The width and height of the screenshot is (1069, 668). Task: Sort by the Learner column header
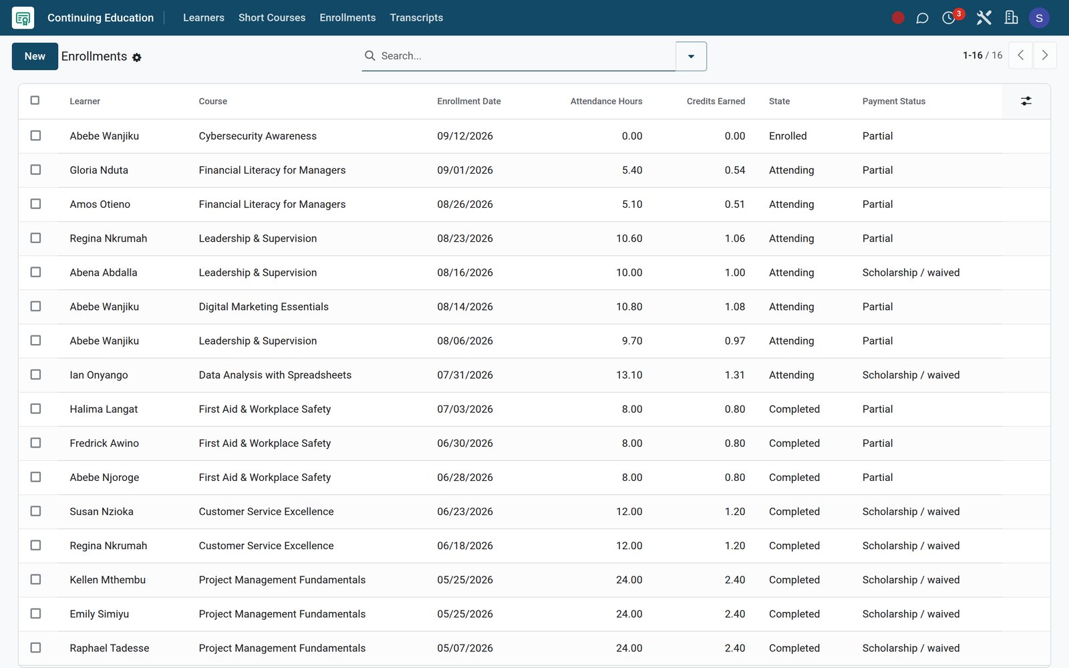pyautogui.click(x=85, y=102)
